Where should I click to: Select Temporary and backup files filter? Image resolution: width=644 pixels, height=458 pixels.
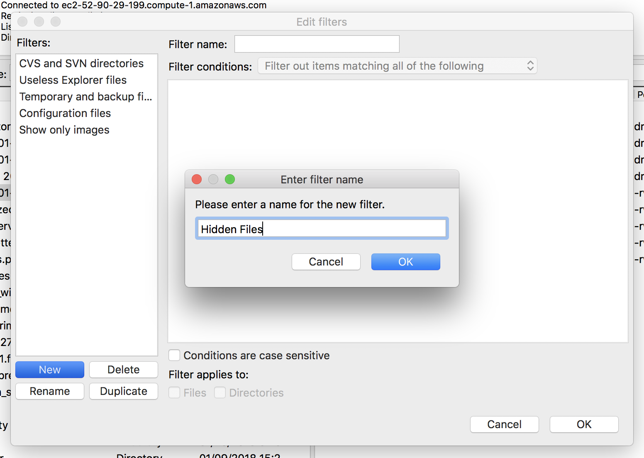pos(85,97)
